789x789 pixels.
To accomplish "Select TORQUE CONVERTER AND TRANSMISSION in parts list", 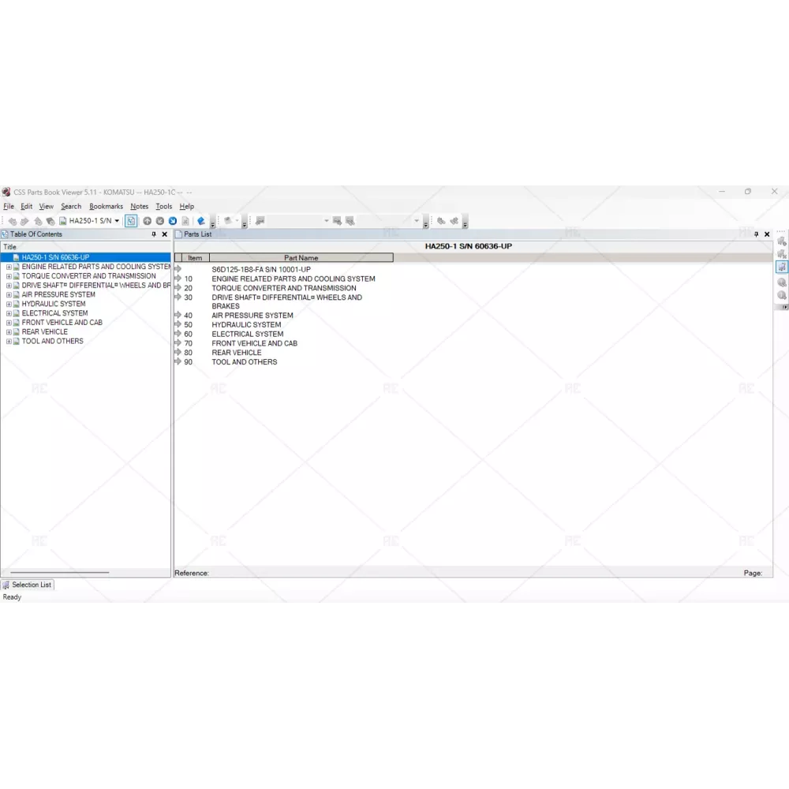I will click(x=283, y=288).
